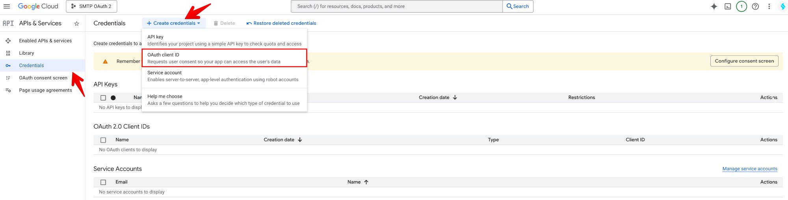The width and height of the screenshot is (788, 200).
Task: Open Manage service accounts link
Action: [x=749, y=169]
